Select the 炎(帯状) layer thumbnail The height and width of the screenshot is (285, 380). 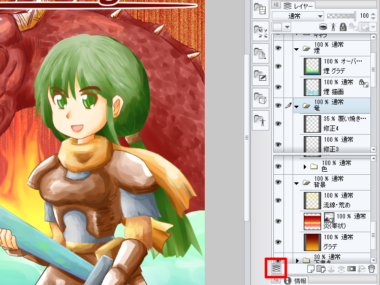pyautogui.click(x=312, y=221)
